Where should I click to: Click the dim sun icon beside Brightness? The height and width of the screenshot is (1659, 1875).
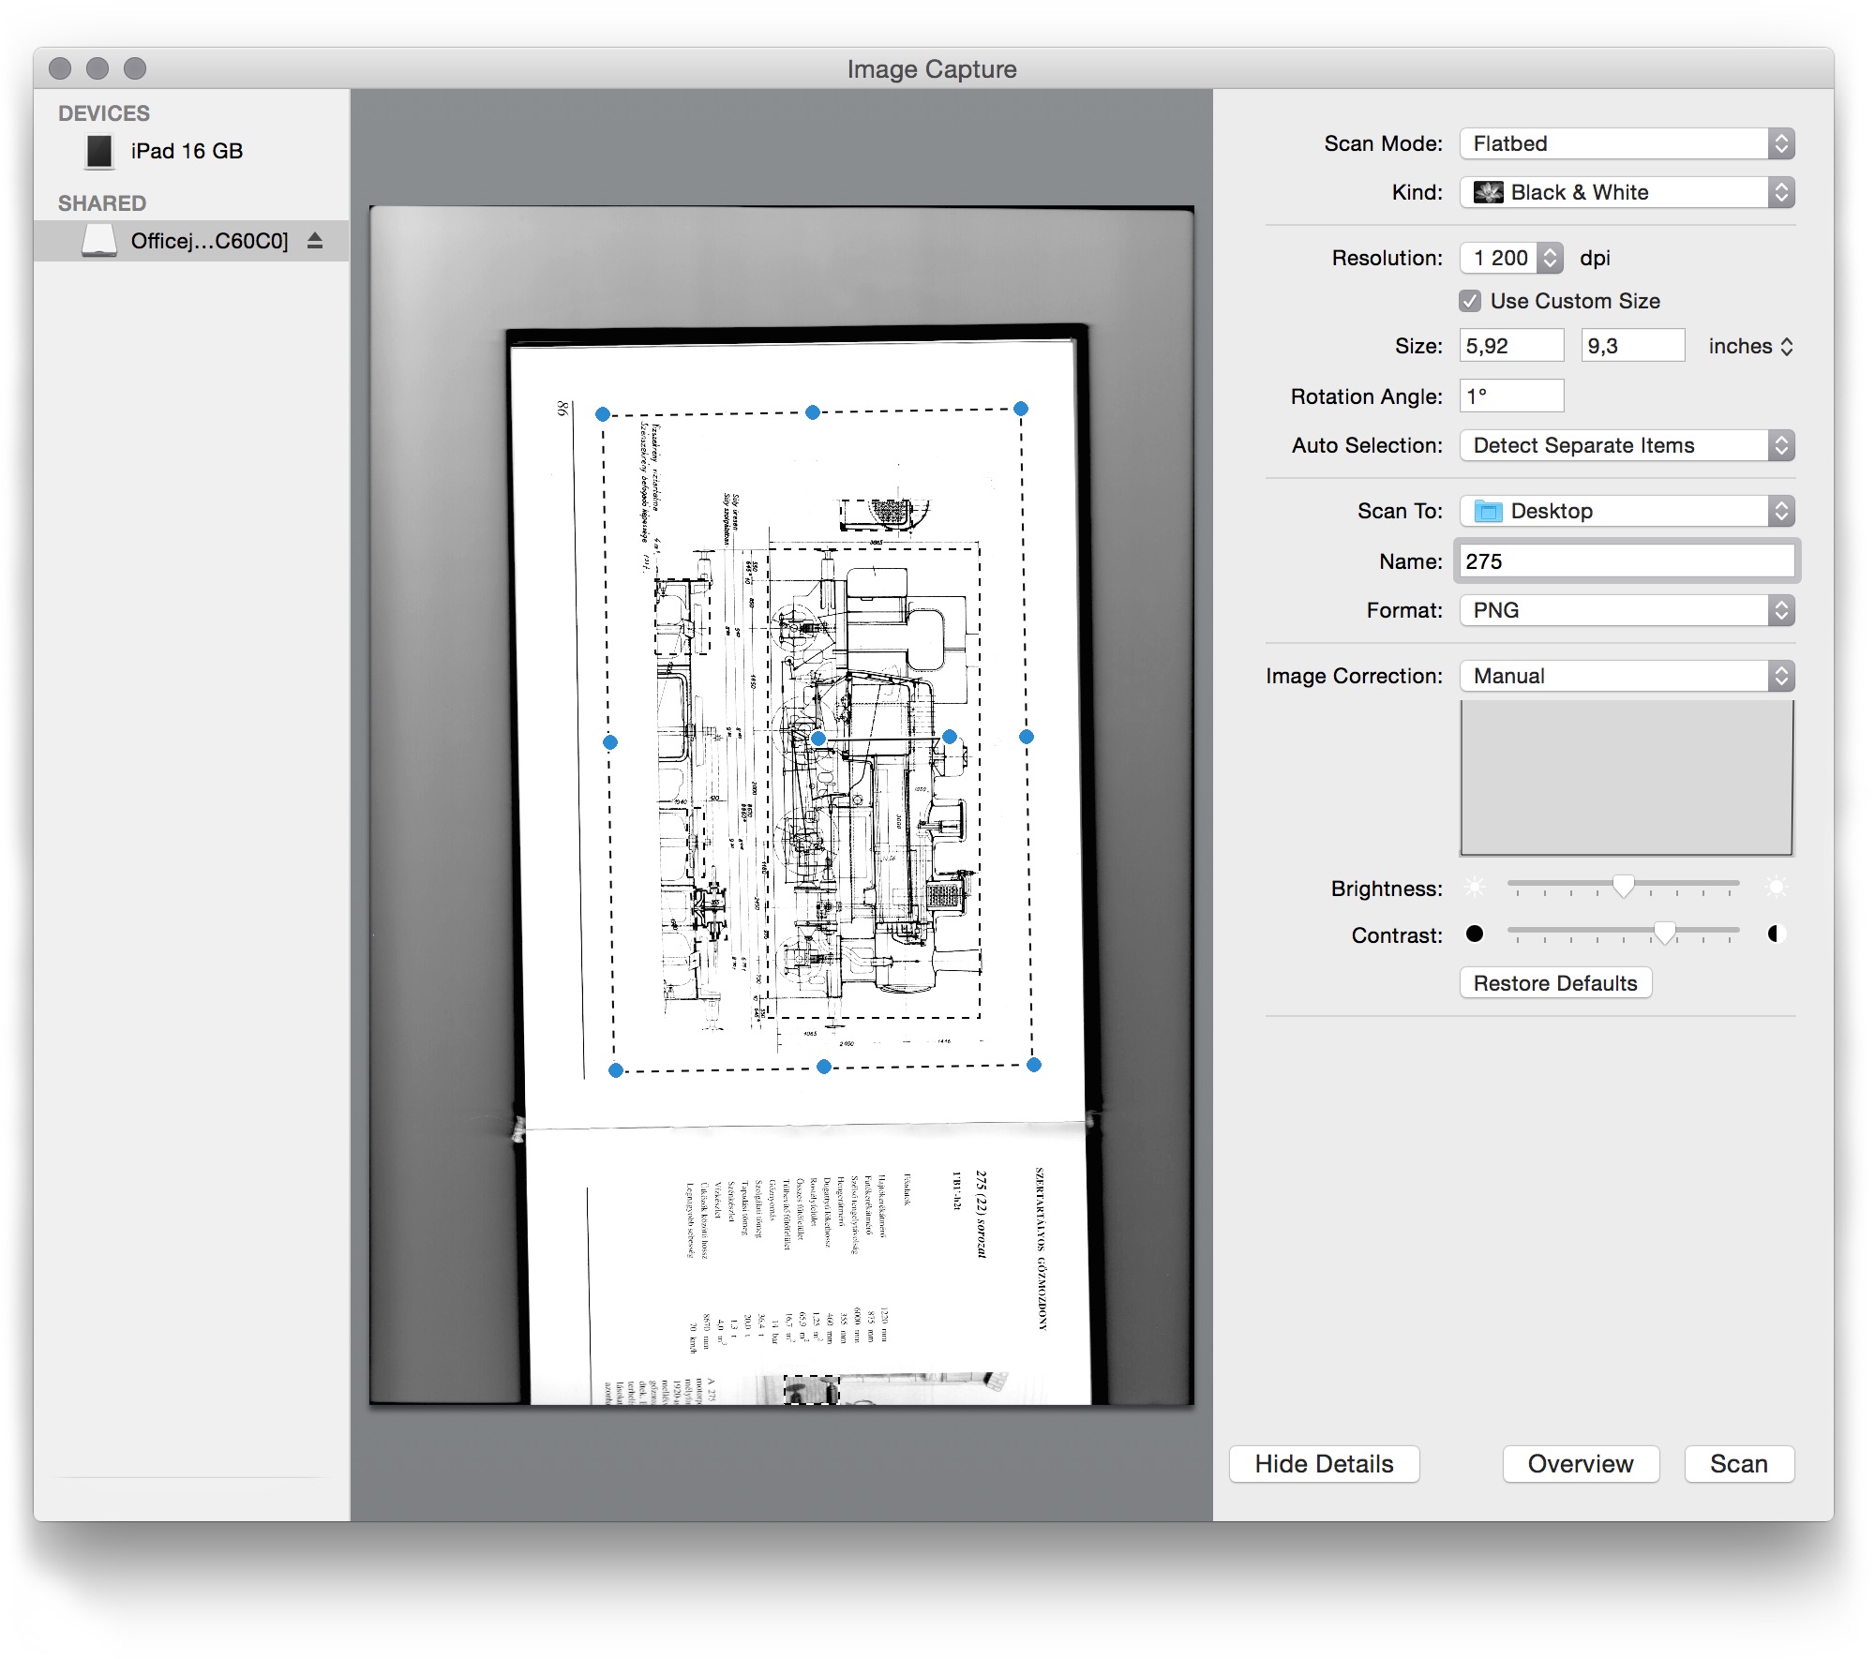pyautogui.click(x=1475, y=887)
